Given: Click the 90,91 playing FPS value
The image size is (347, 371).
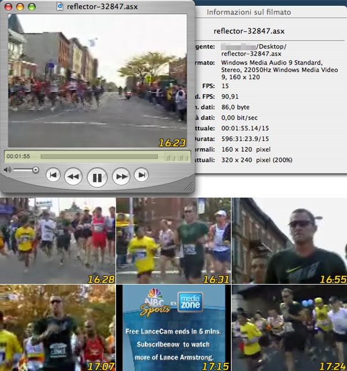Looking at the screenshot, I should pyautogui.click(x=230, y=97).
